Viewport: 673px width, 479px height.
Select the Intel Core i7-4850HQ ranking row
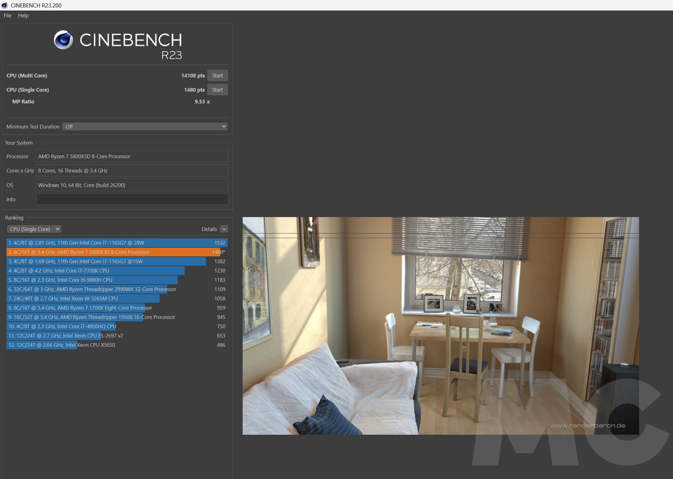pos(117,326)
